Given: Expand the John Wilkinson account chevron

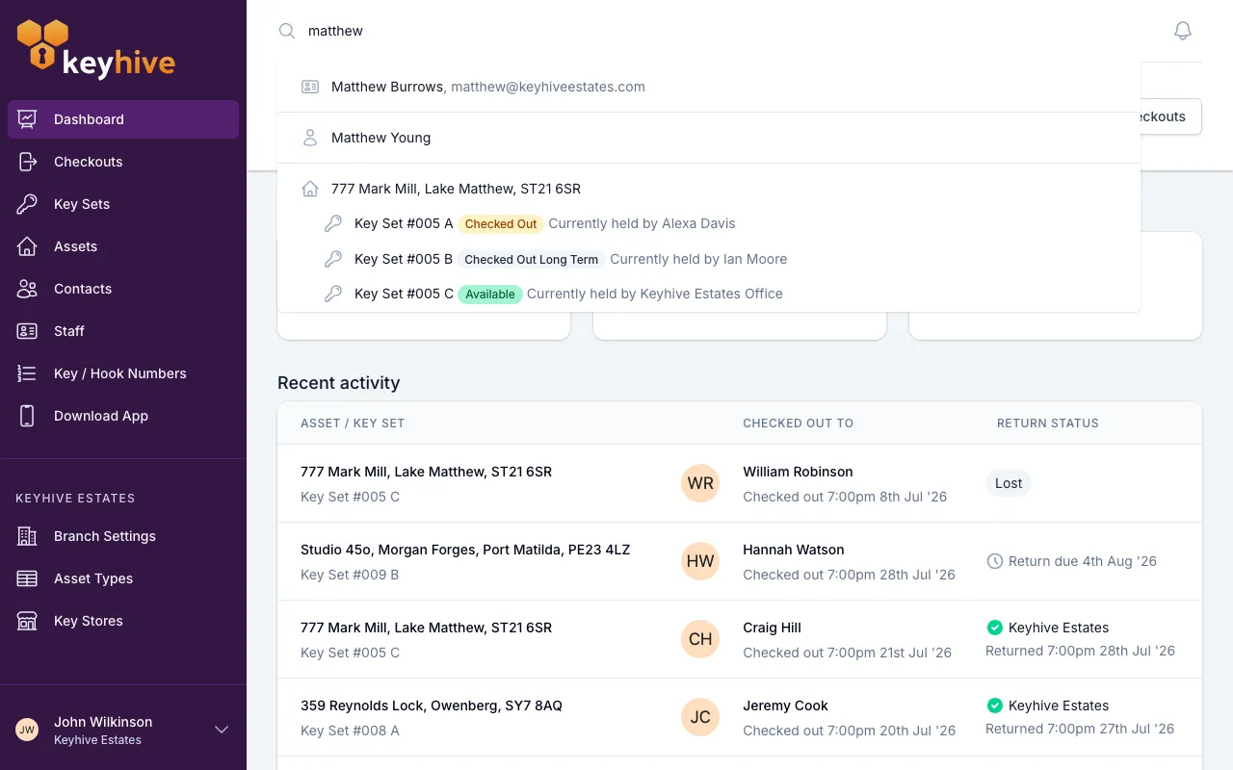Looking at the screenshot, I should point(222,730).
